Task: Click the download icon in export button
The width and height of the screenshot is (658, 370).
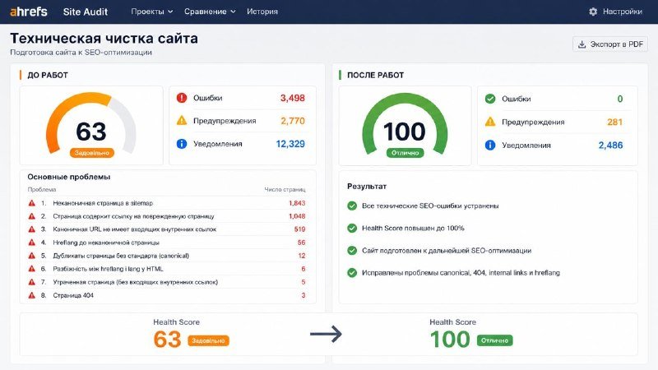Action: pyautogui.click(x=582, y=44)
